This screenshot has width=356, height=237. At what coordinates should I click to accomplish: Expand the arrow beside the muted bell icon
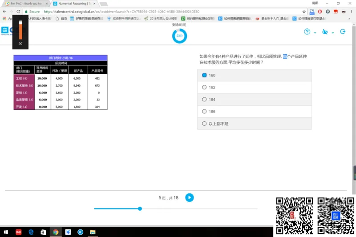point(333,32)
